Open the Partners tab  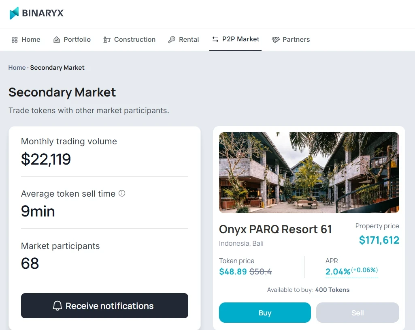(x=296, y=40)
